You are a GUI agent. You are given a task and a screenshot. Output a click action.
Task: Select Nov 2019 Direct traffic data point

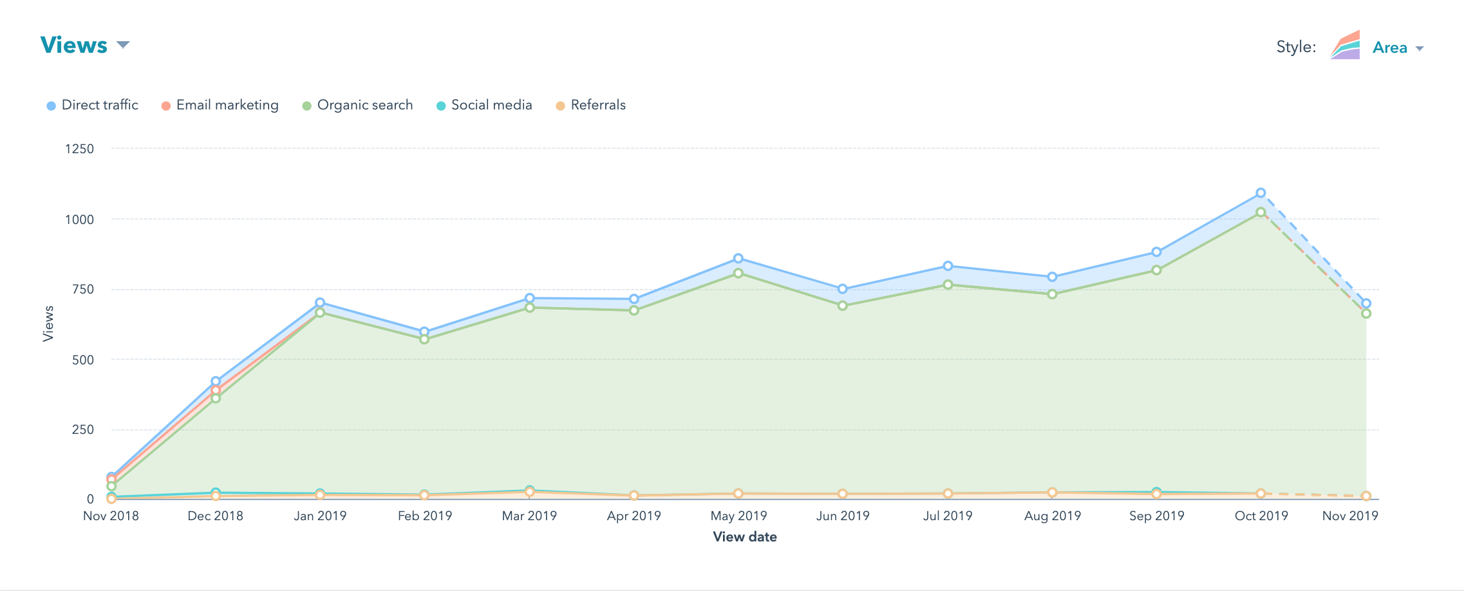(x=1366, y=303)
